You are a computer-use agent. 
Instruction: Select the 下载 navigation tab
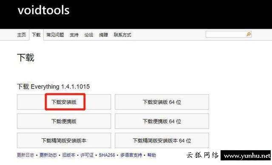point(36,35)
